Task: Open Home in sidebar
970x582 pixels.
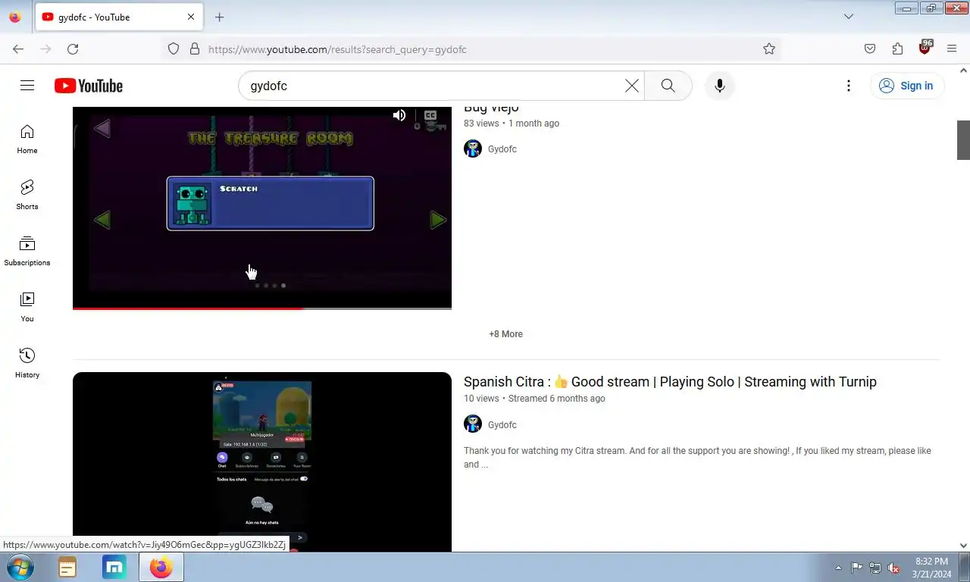Action: (x=27, y=139)
